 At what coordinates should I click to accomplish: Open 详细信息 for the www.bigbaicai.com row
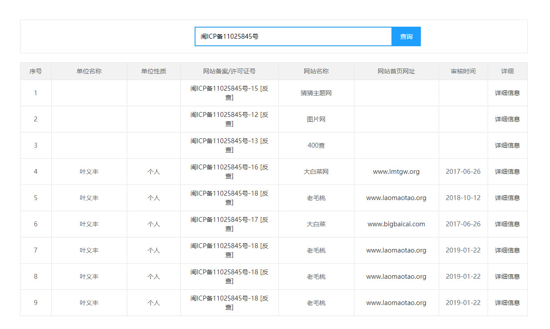coord(507,224)
